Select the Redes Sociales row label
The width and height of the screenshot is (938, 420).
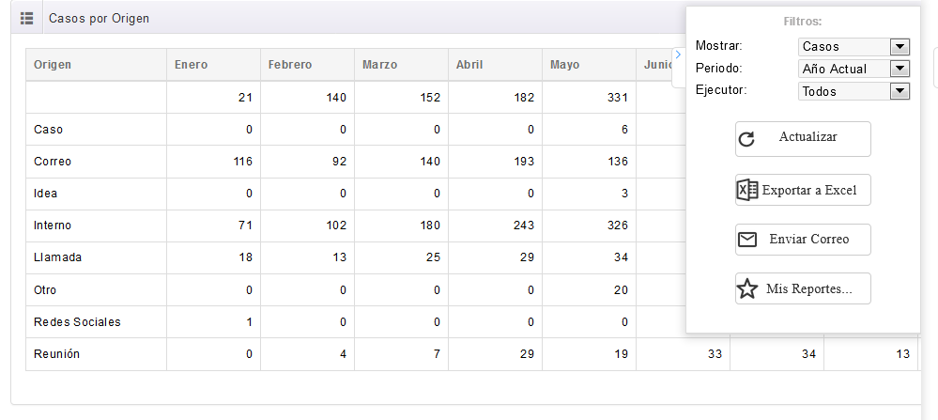click(77, 322)
